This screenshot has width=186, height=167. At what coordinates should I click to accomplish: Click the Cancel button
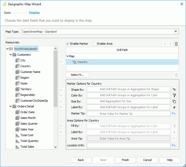147,160
